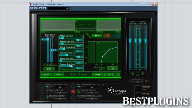The image size is (192, 108).
Task: Open the Multiband Stereo Imaging round button
Action: click(x=73, y=97)
